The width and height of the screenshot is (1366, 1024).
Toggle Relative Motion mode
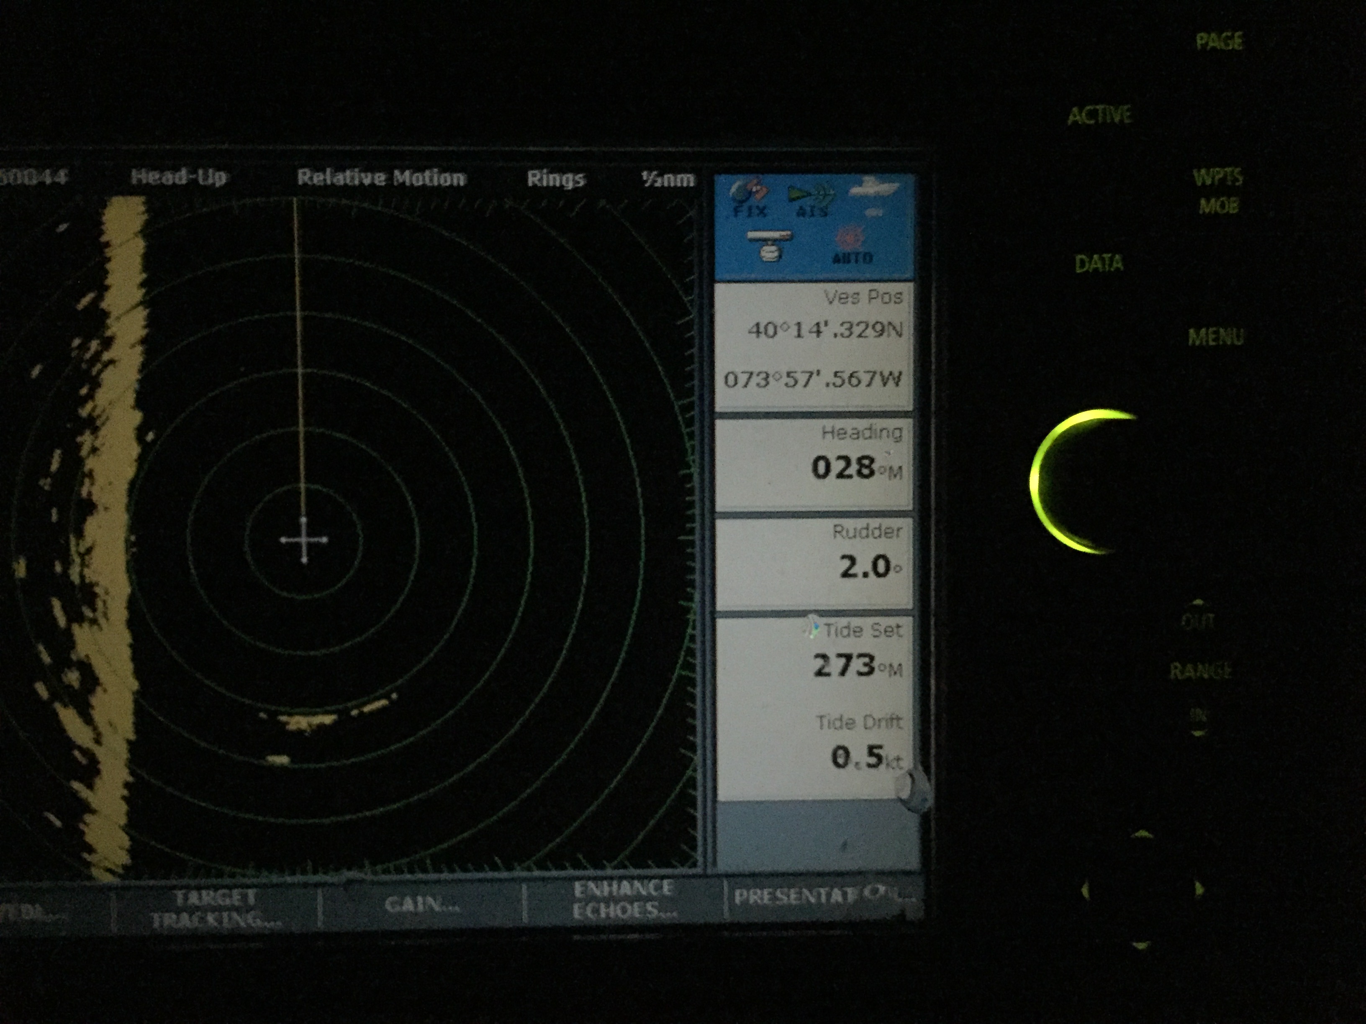[x=381, y=178]
